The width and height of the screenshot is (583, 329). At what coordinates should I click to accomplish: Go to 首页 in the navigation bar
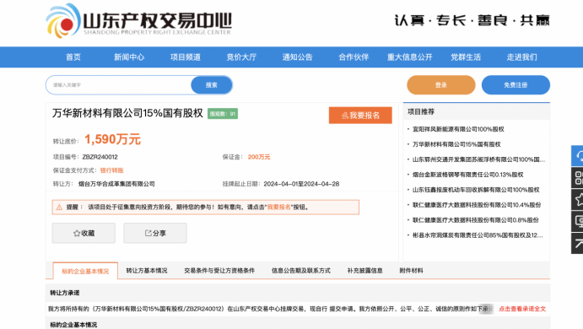(73, 57)
